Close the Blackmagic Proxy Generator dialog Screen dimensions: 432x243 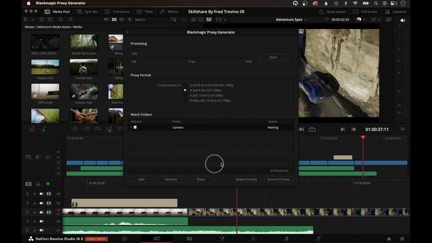[x=128, y=32]
